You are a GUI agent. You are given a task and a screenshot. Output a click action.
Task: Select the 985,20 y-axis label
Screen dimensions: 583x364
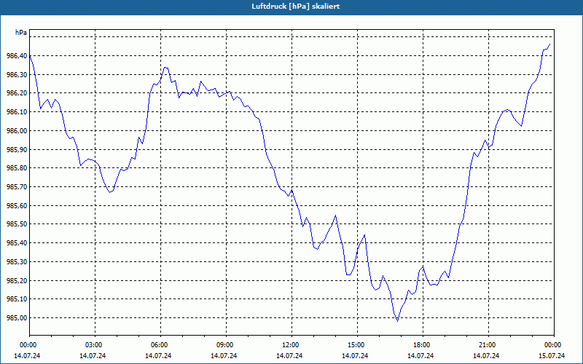17,280
